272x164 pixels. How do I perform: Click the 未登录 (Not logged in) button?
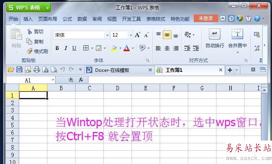(x=206, y=18)
